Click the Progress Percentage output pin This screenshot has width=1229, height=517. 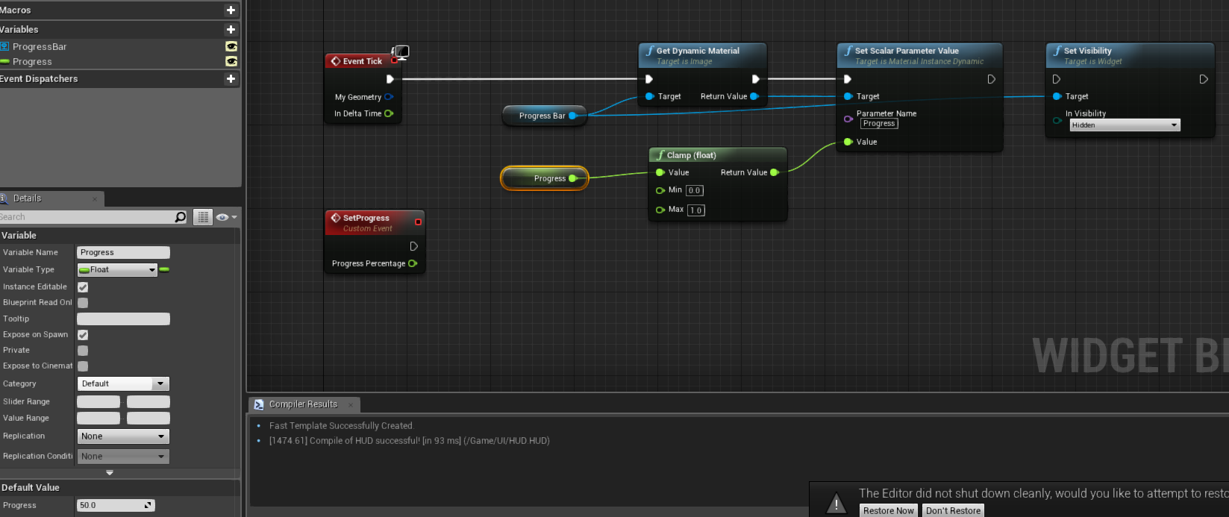[413, 263]
